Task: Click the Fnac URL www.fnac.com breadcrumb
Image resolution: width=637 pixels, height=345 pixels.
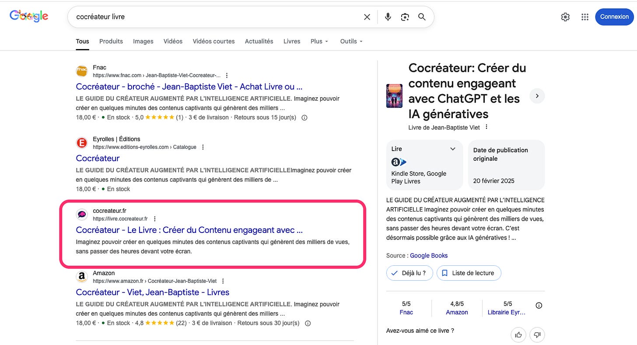Action: pyautogui.click(x=157, y=75)
